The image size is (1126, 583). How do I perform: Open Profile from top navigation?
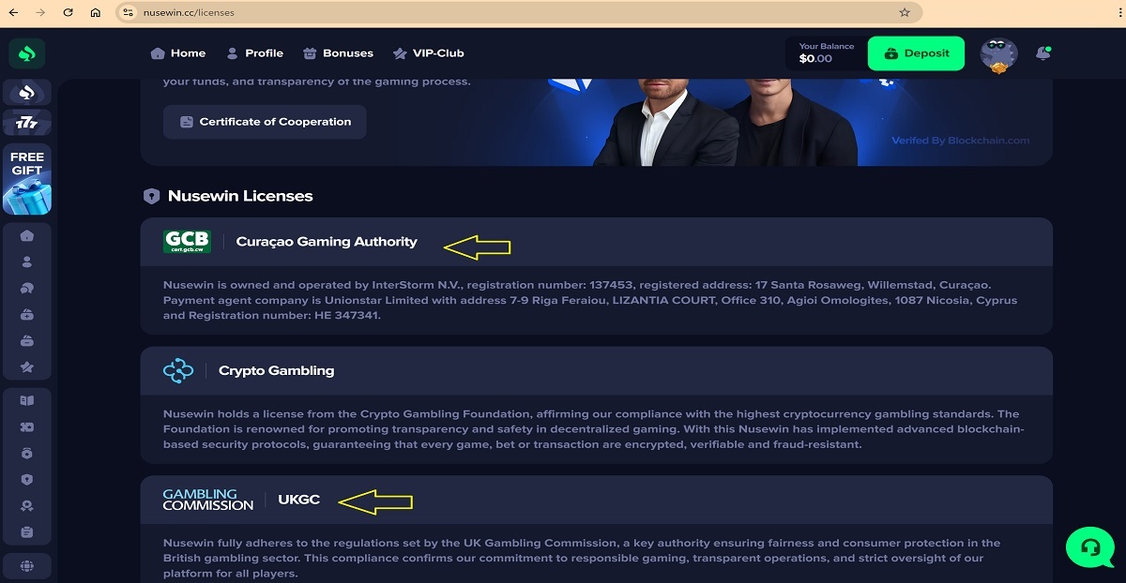tap(254, 53)
